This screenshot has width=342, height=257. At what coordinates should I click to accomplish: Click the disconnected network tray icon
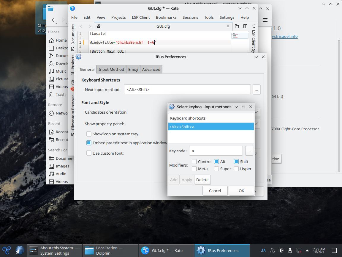(299, 250)
